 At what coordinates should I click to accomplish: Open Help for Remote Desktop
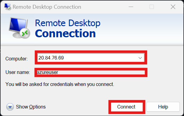(x=163, y=107)
